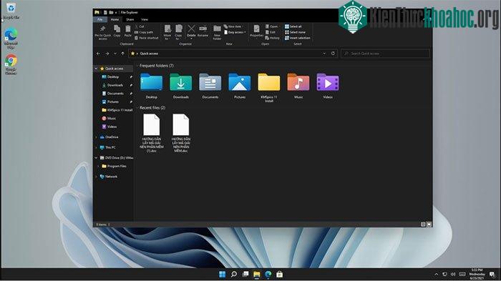
Task: Open taskbar Search icon
Action: pos(234,275)
